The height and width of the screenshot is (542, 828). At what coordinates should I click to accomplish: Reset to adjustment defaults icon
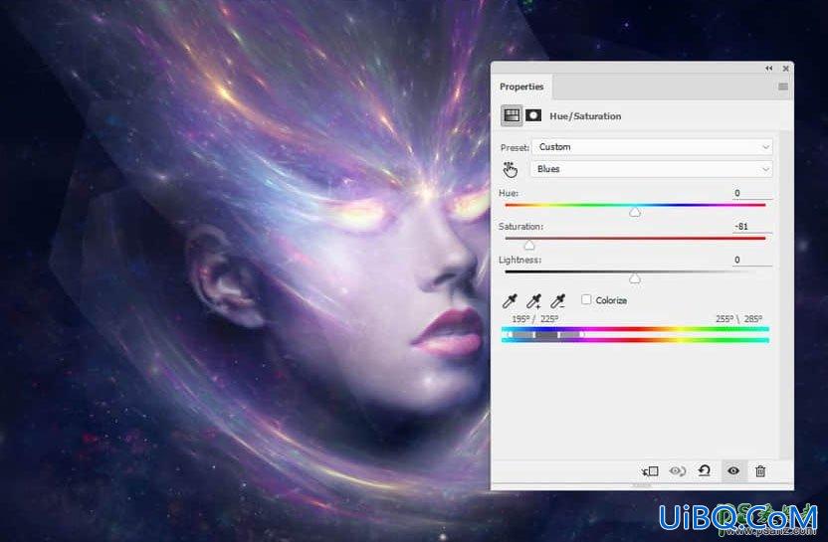coord(705,470)
